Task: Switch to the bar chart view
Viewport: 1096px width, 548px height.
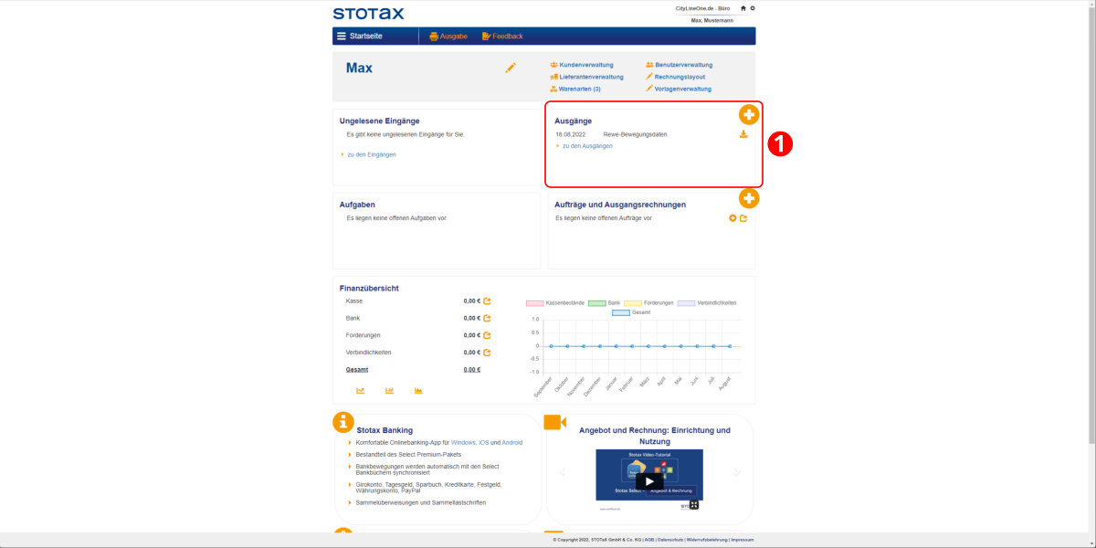Action: (x=389, y=391)
